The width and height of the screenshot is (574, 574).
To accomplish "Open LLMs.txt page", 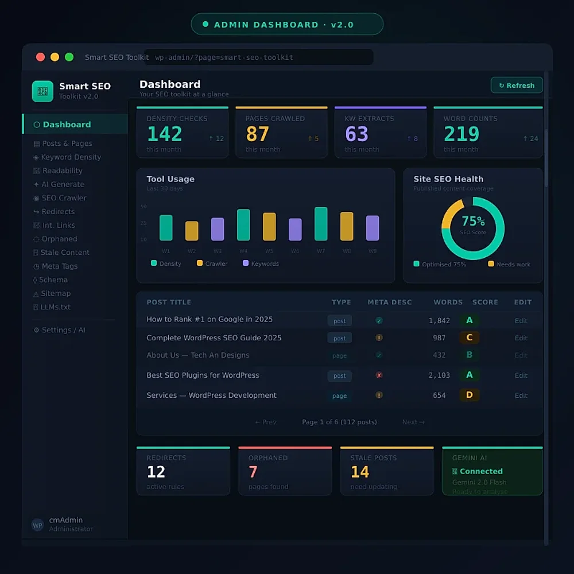I will pos(52,307).
